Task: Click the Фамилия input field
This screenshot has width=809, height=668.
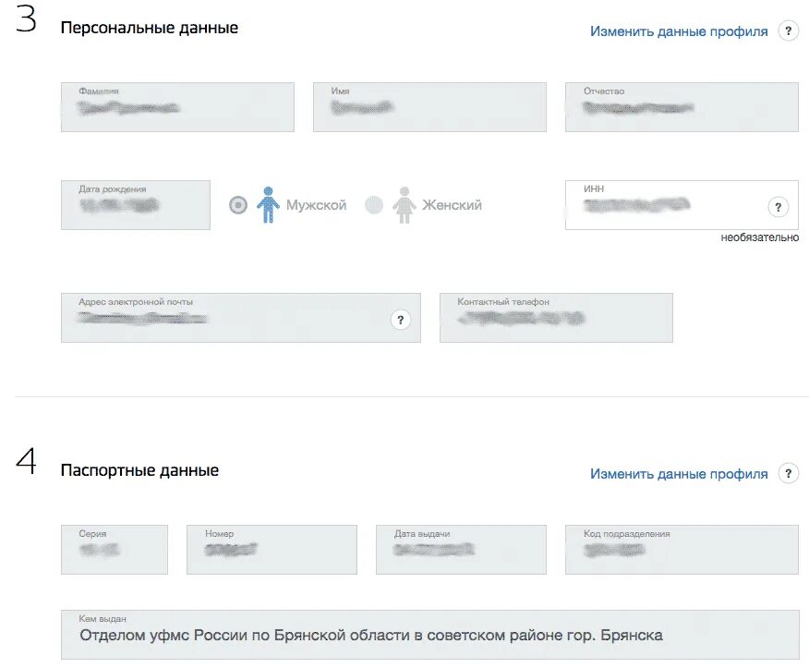Action: click(177, 107)
